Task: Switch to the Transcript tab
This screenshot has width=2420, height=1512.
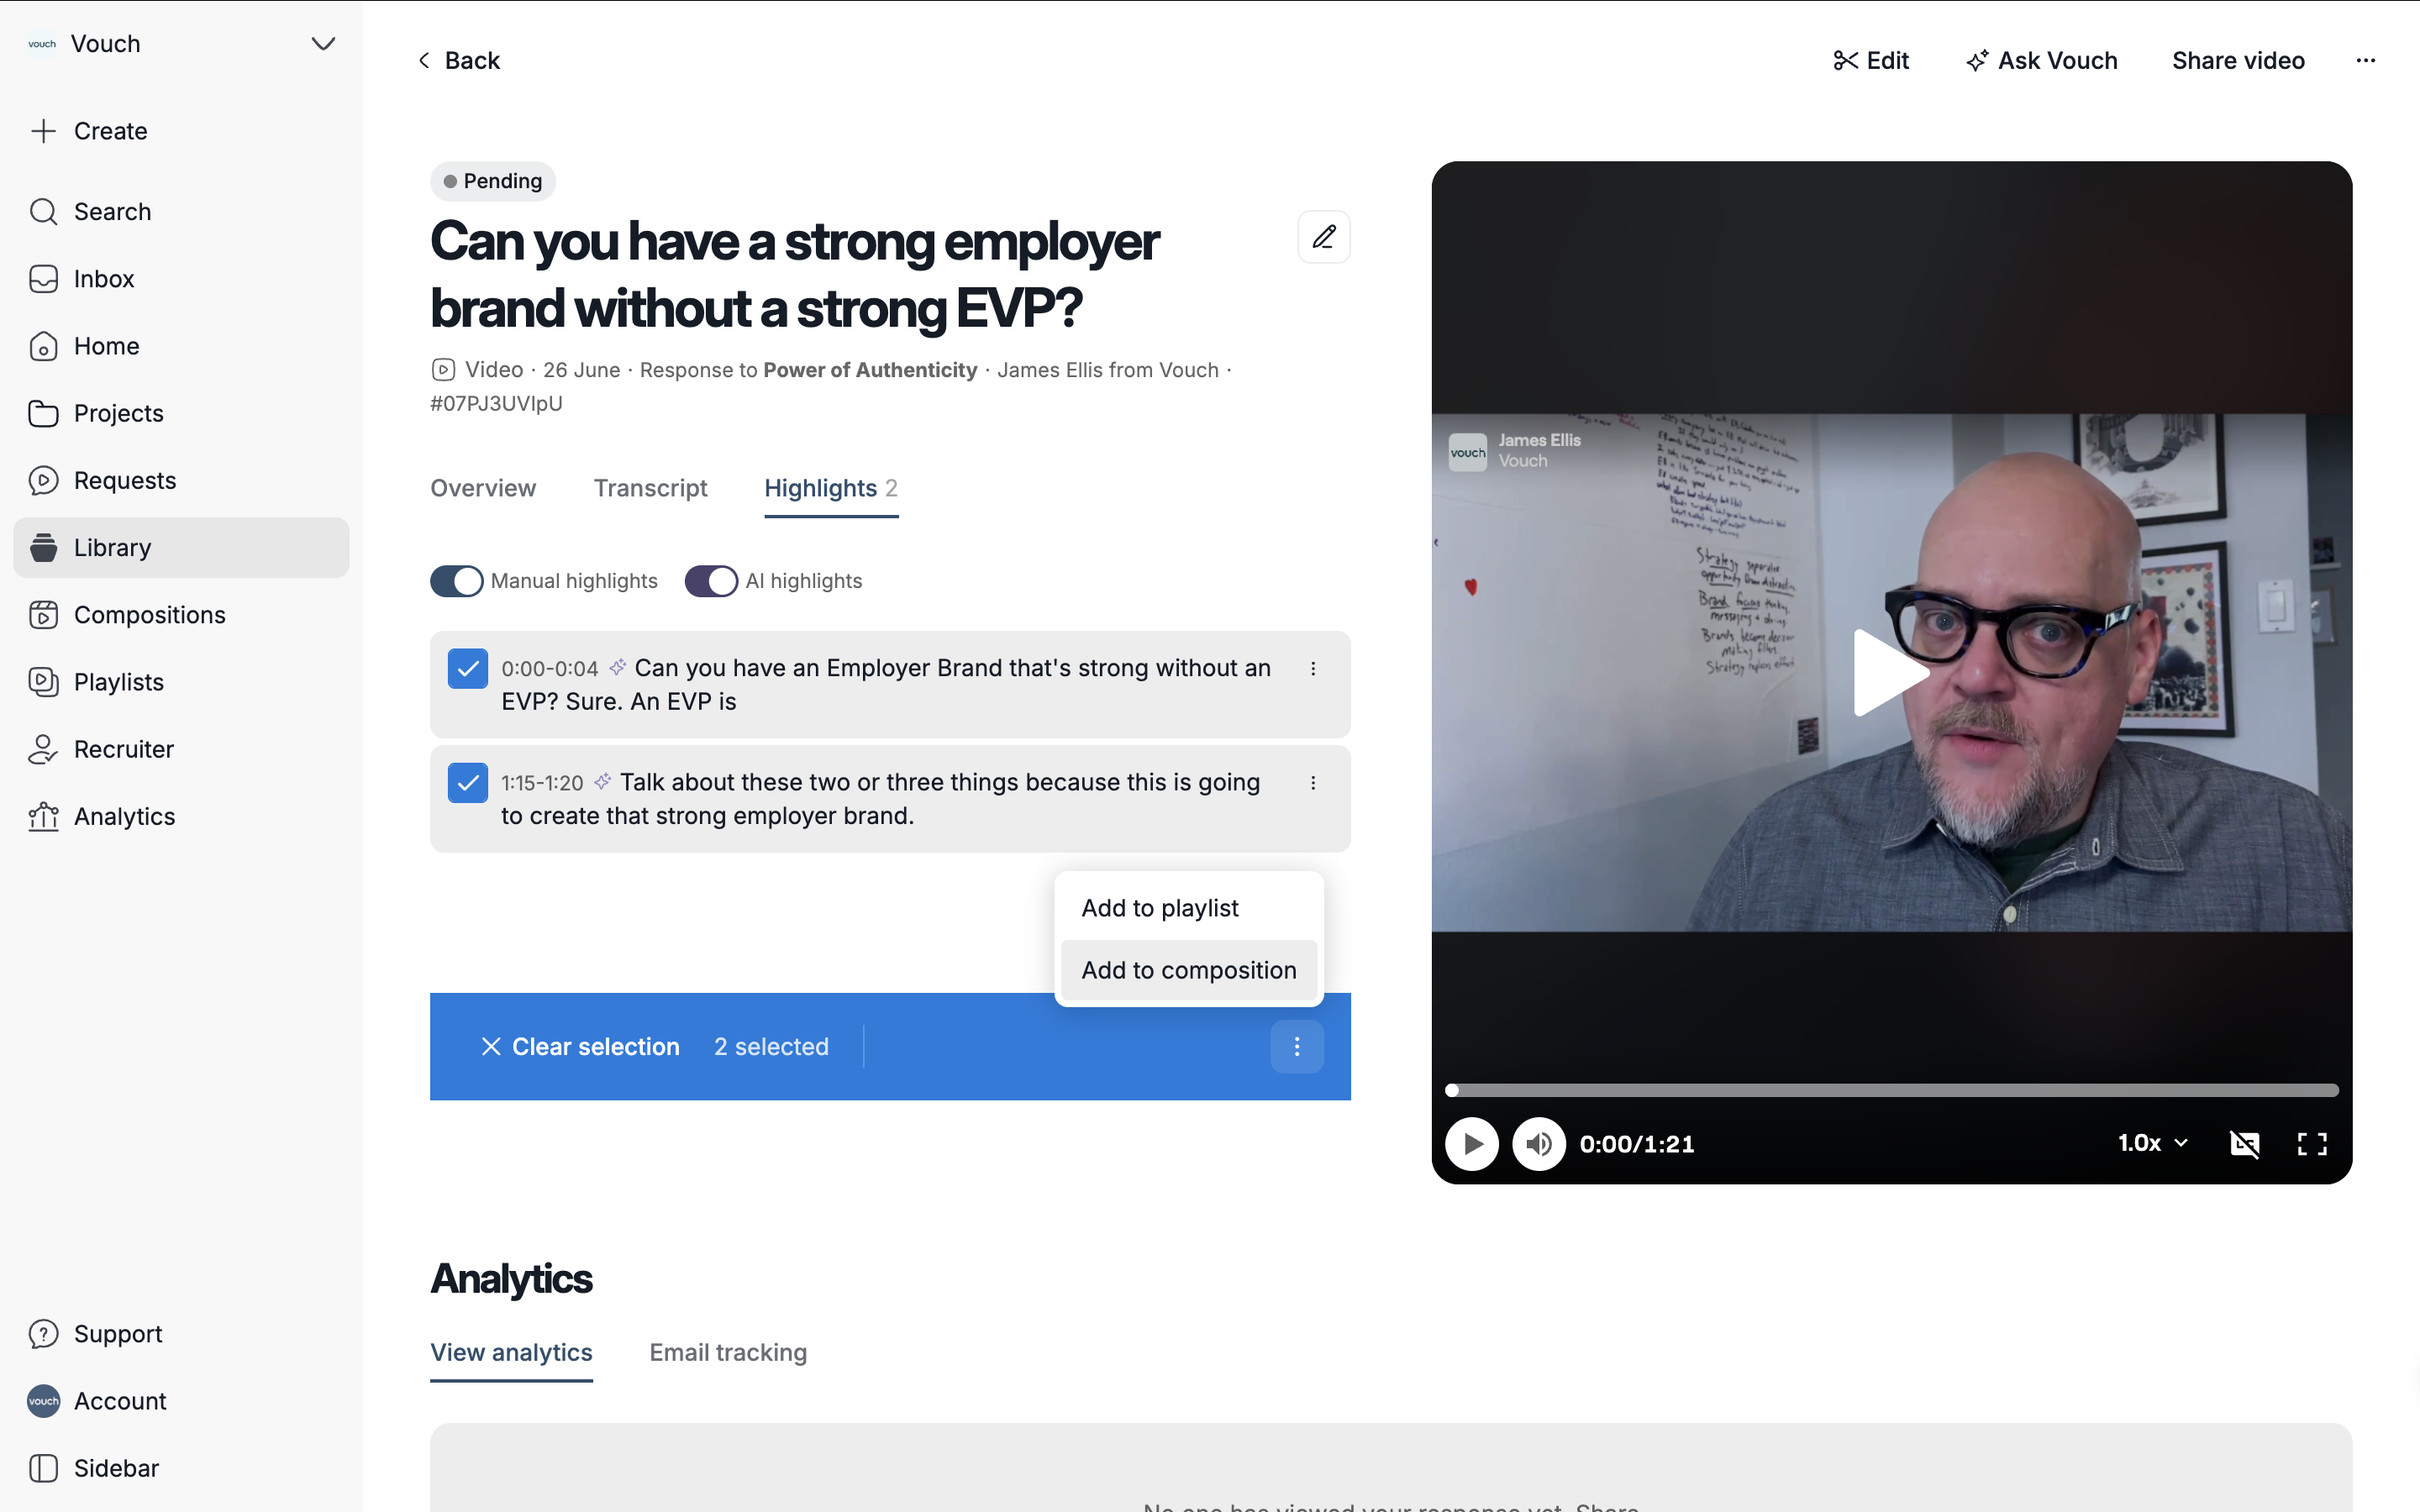Action: [650, 488]
